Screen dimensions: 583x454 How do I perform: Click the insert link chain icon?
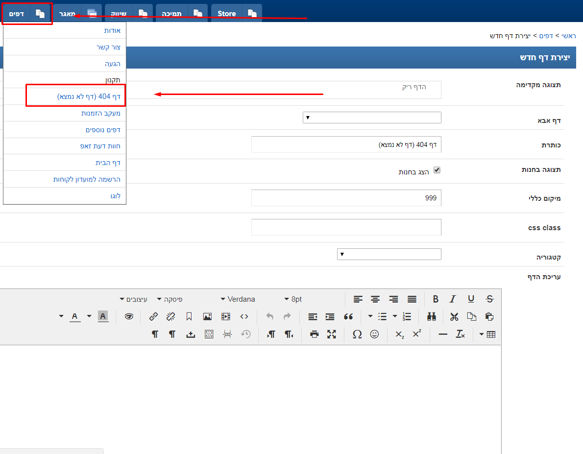pyautogui.click(x=153, y=317)
